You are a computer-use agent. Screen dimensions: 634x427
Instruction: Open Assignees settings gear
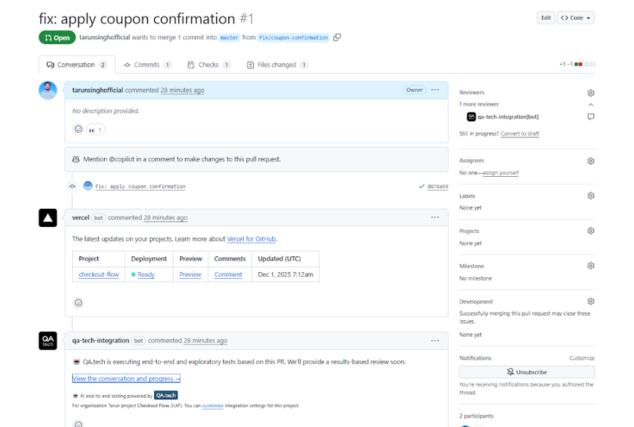[591, 161]
